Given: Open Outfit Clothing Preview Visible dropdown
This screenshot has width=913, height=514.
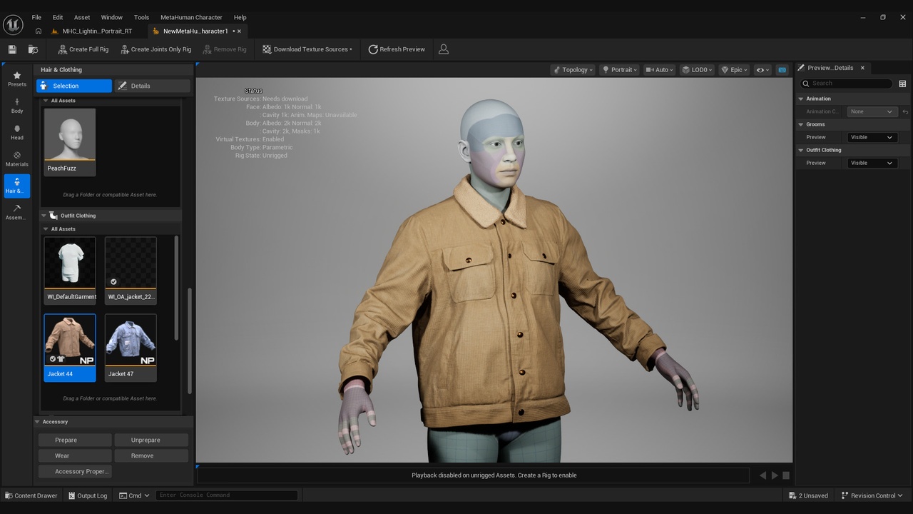Looking at the screenshot, I should (x=872, y=163).
